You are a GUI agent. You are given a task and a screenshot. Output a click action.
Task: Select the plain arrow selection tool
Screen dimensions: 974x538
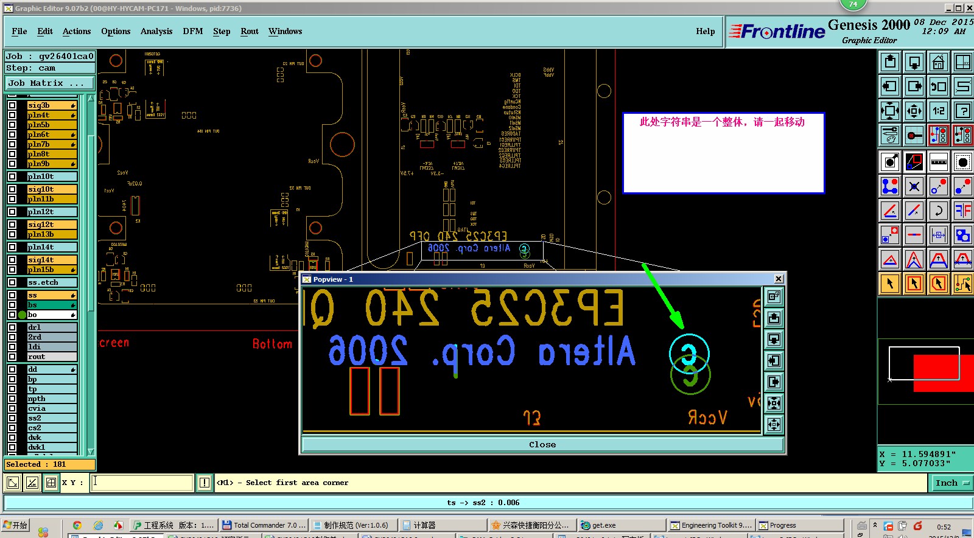[x=890, y=284]
